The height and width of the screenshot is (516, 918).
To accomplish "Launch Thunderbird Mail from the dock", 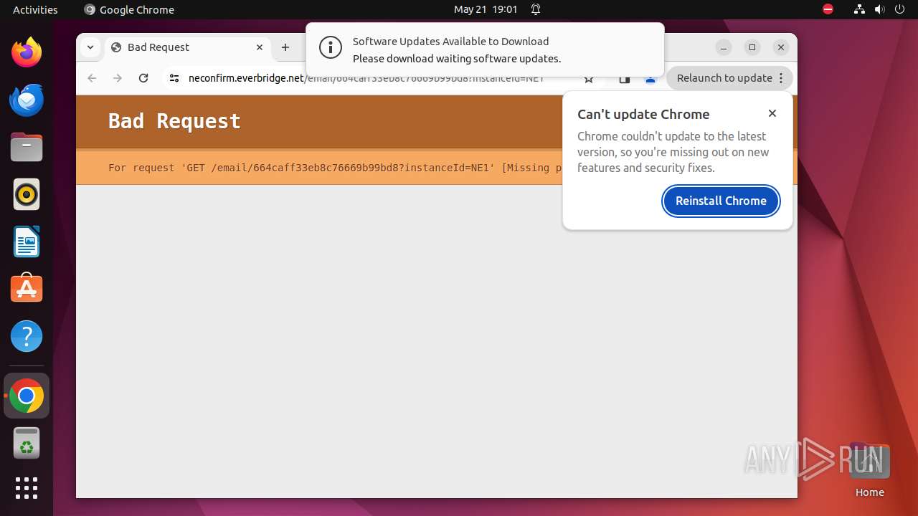I will (27, 100).
